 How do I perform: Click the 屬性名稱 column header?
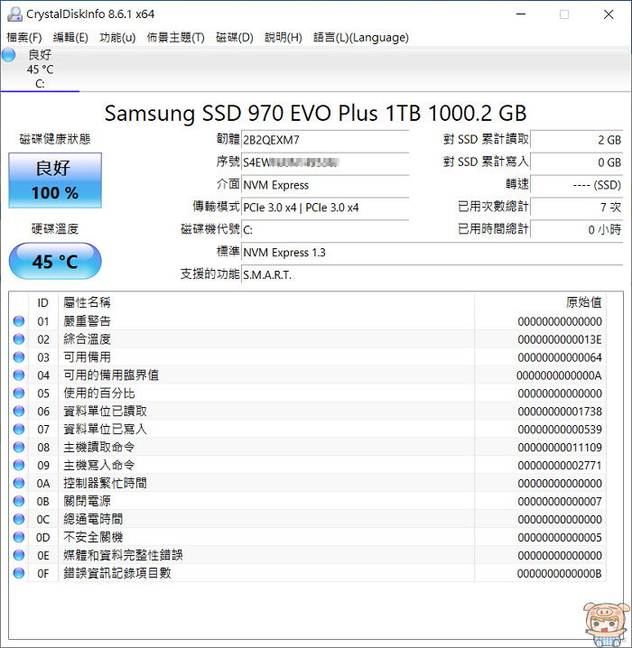[x=266, y=302]
